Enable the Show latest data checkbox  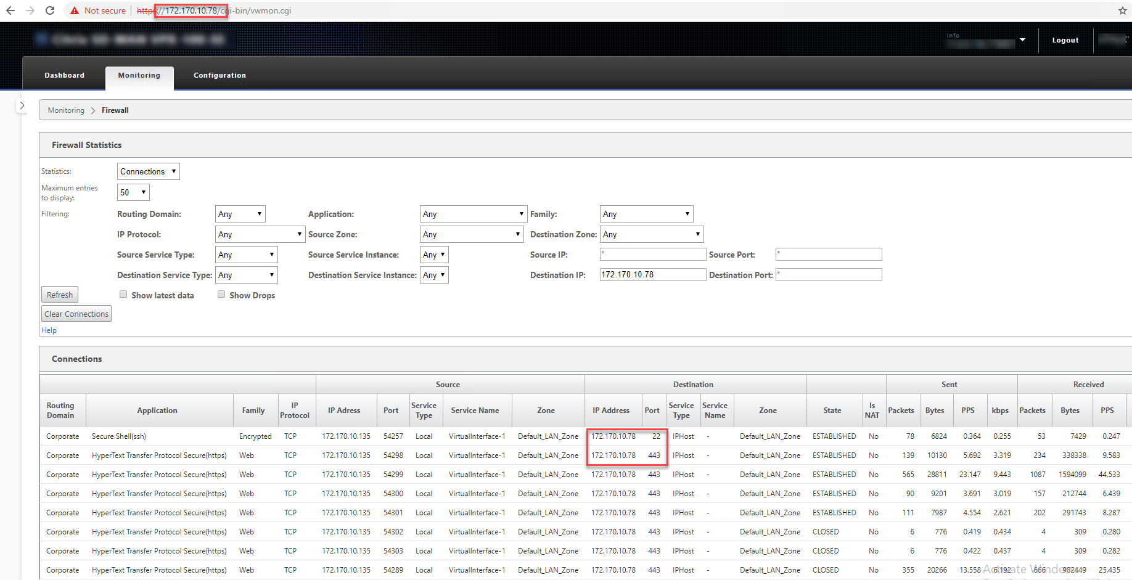(123, 295)
